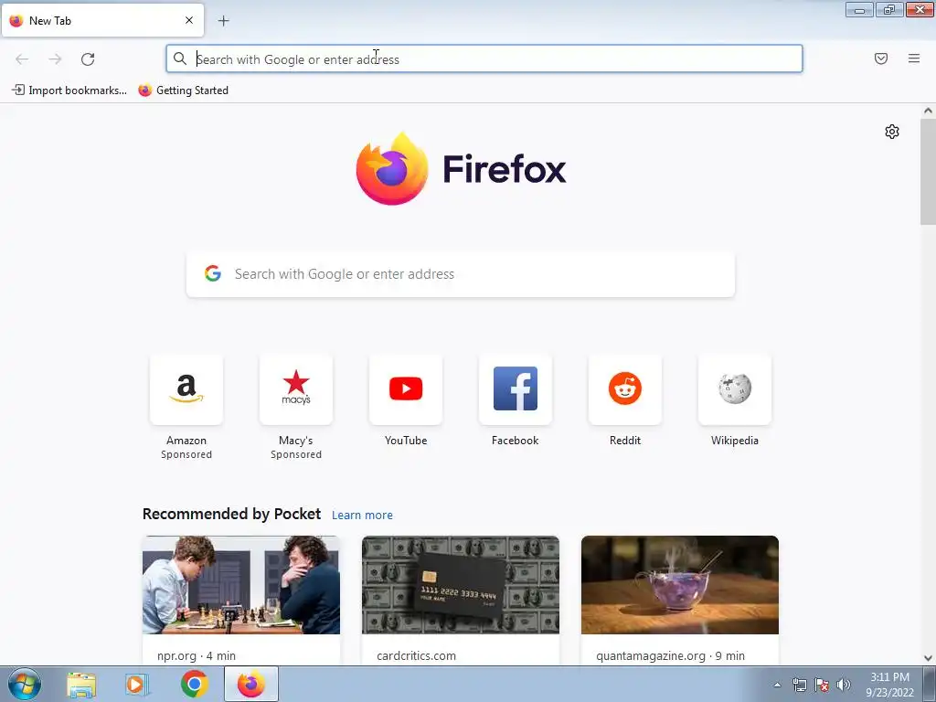Launch Windows Media Player from taskbar
The height and width of the screenshot is (702, 936).
coord(136,685)
